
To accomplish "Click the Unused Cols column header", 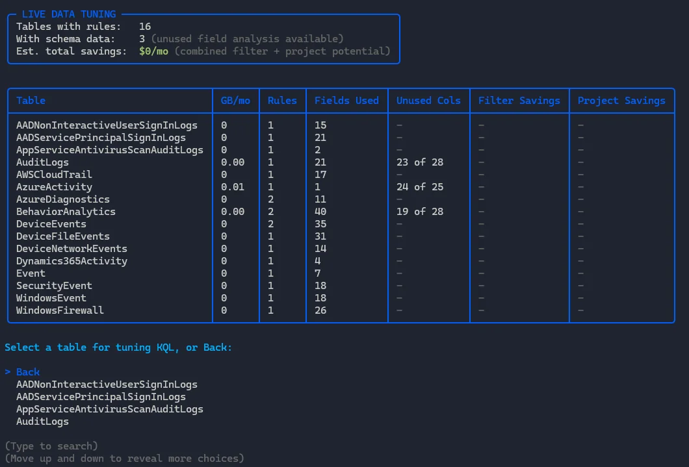I will coord(428,101).
